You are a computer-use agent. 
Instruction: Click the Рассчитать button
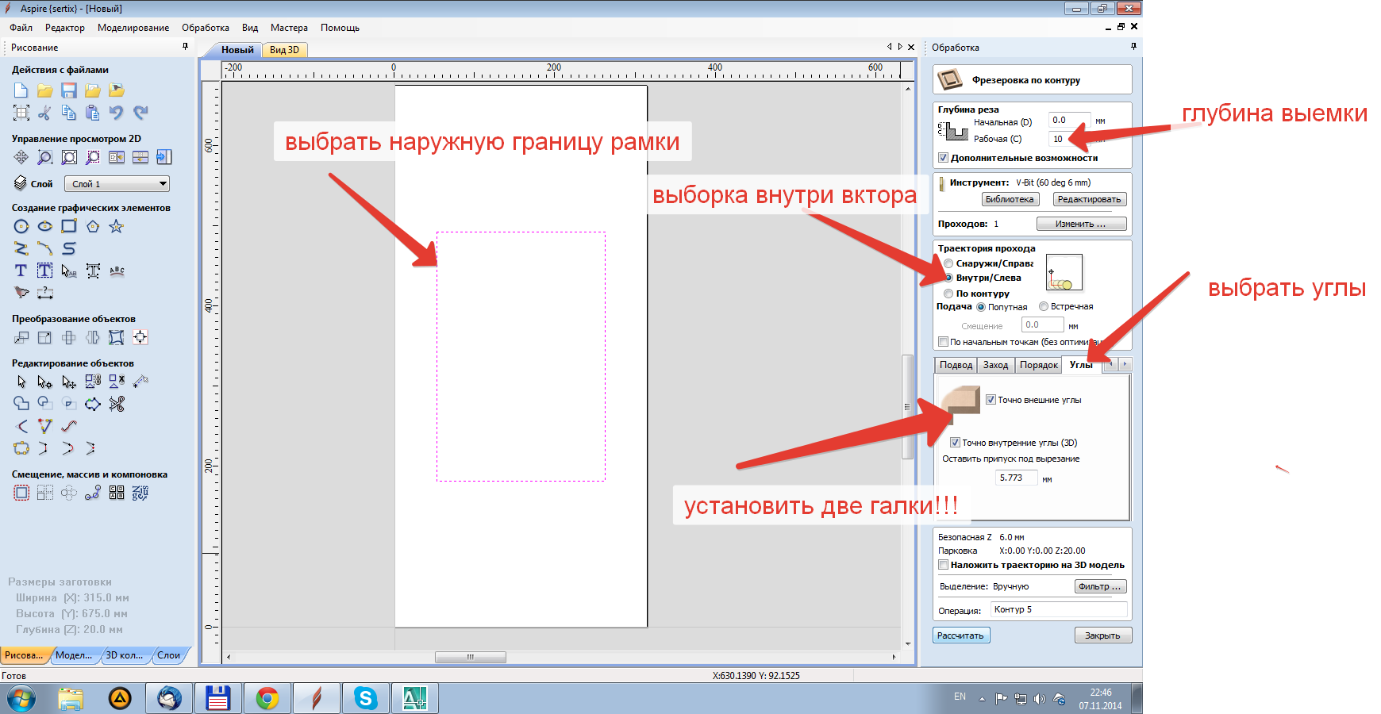960,635
